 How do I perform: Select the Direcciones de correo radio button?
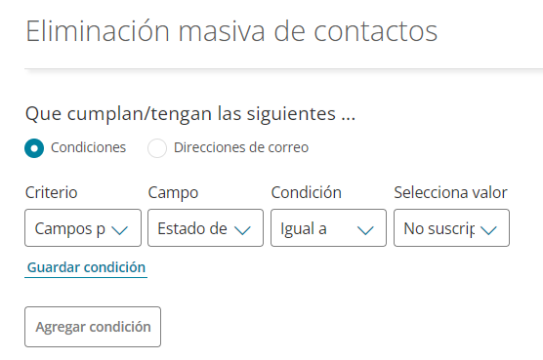tap(157, 148)
